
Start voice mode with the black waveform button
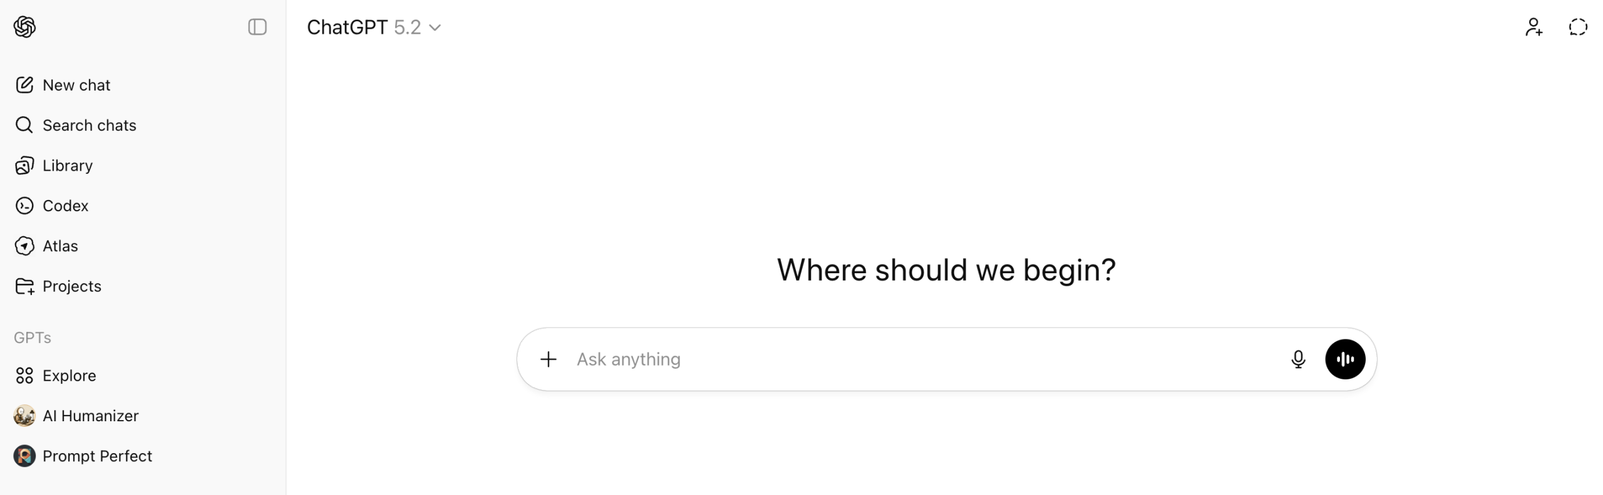(1344, 359)
